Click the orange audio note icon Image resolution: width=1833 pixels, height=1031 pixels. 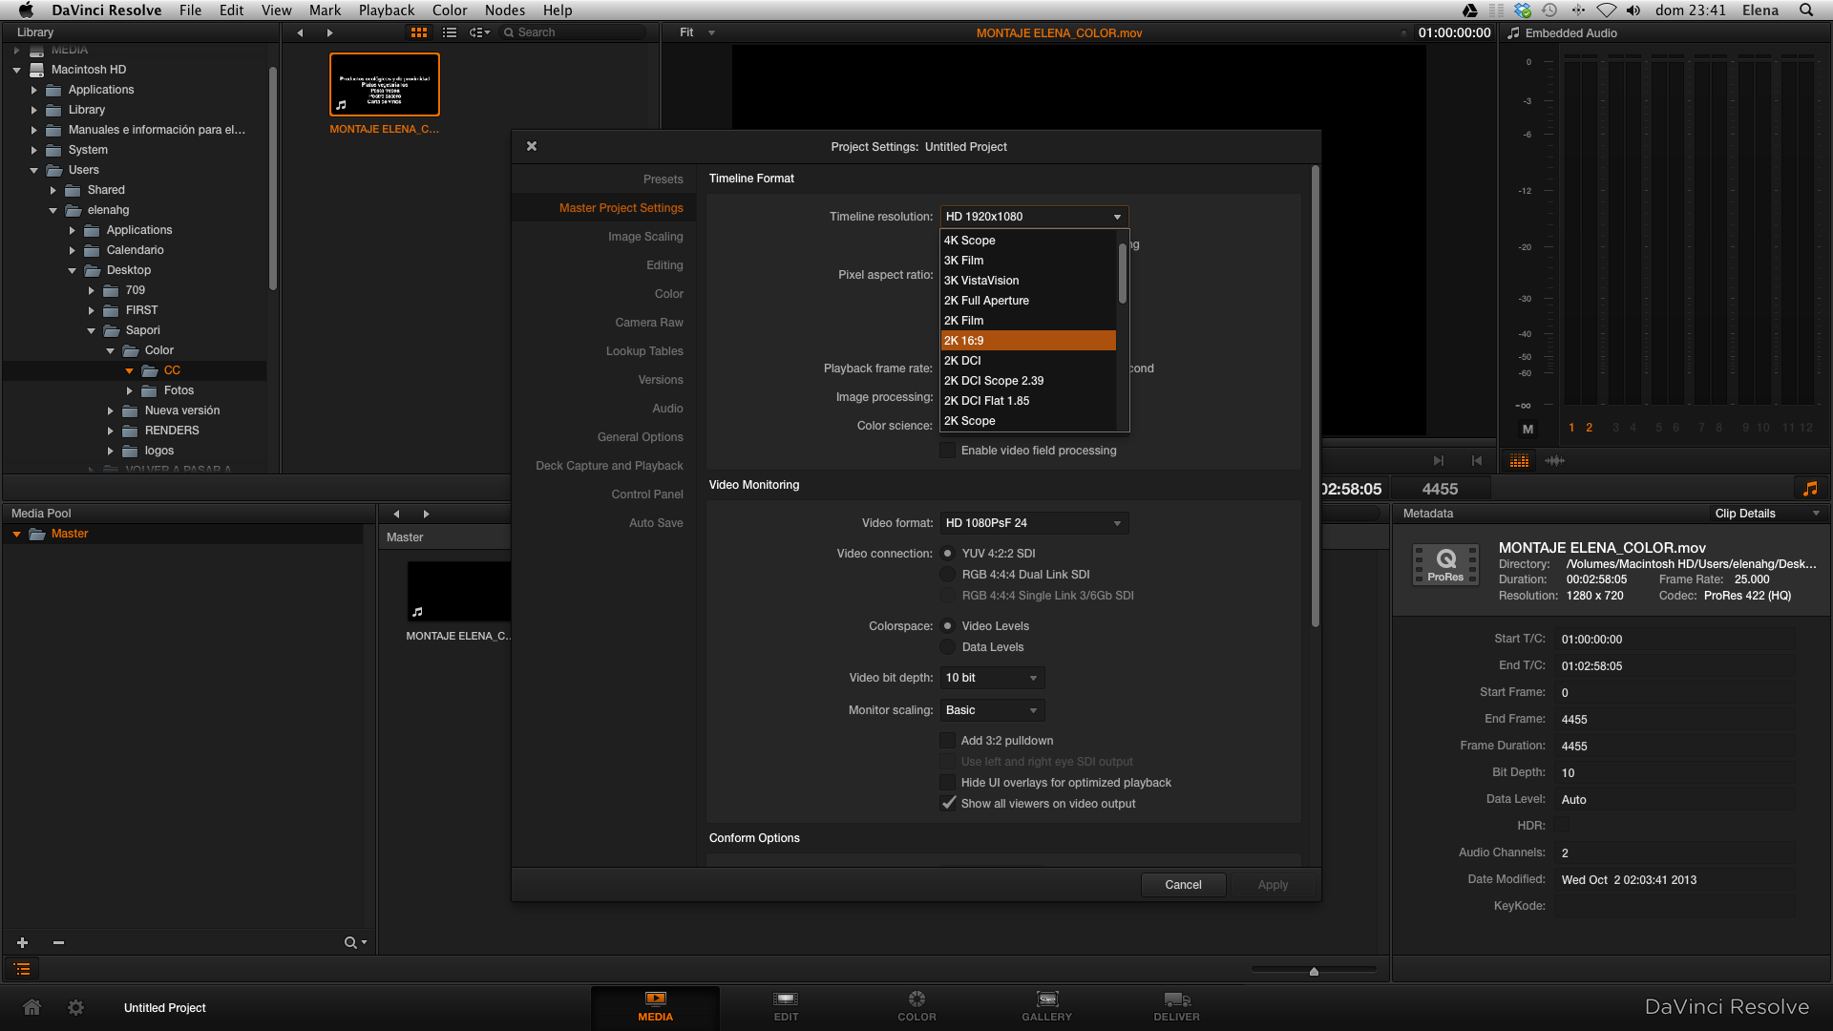[1810, 489]
